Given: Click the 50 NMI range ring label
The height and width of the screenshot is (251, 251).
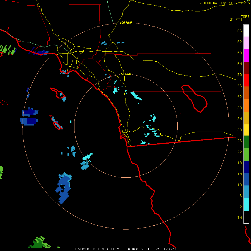Looking at the screenshot, I should (126, 74).
